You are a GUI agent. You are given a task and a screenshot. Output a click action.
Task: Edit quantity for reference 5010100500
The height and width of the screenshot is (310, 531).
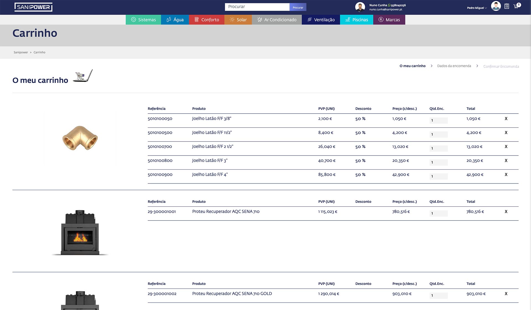[x=439, y=135]
